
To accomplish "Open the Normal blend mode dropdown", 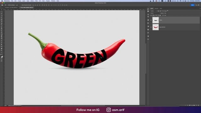I will (155, 13).
